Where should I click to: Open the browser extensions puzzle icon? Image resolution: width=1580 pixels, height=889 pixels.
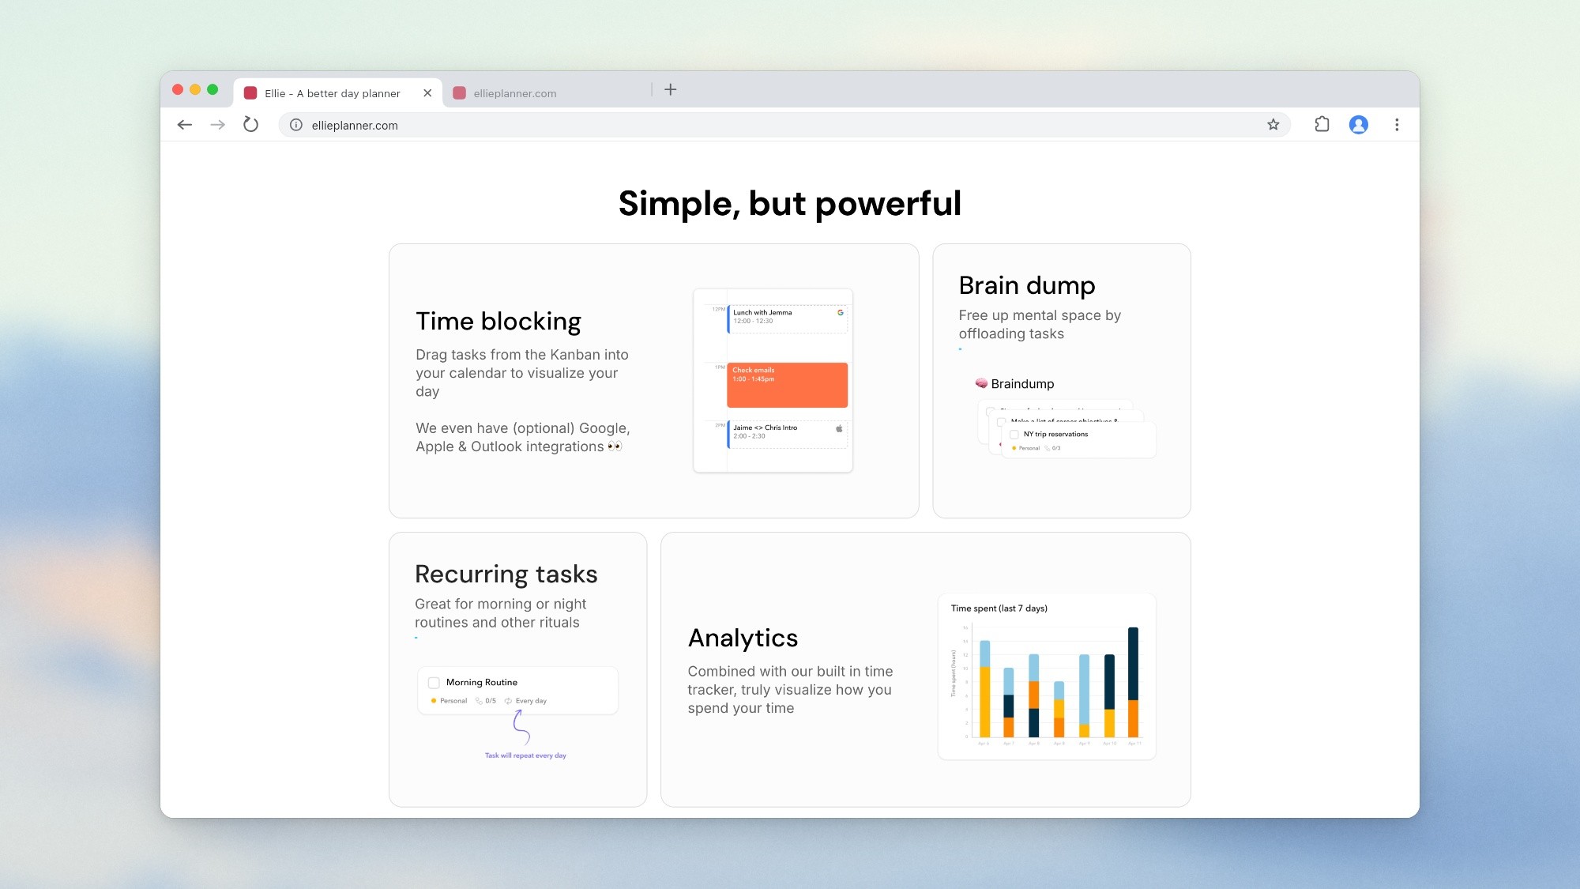(1322, 124)
